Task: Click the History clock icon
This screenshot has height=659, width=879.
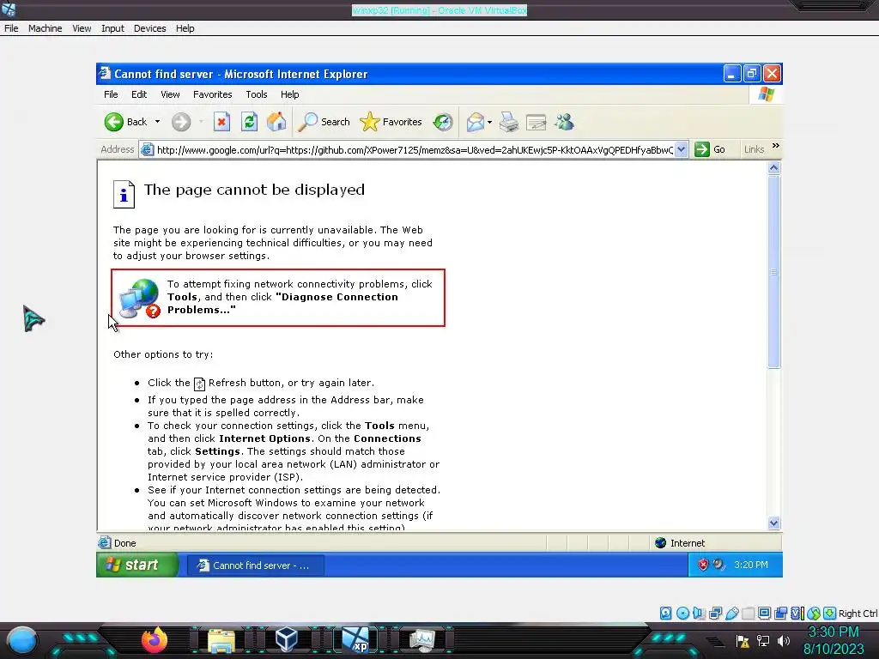Action: click(443, 122)
